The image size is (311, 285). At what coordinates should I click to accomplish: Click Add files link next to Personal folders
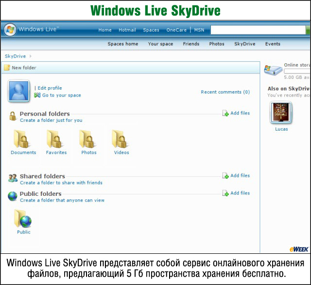(x=240, y=113)
